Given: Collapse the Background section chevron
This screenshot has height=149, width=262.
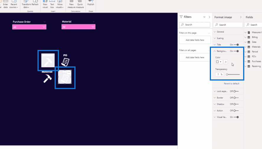Looking at the screenshot, I should (x=215, y=51).
